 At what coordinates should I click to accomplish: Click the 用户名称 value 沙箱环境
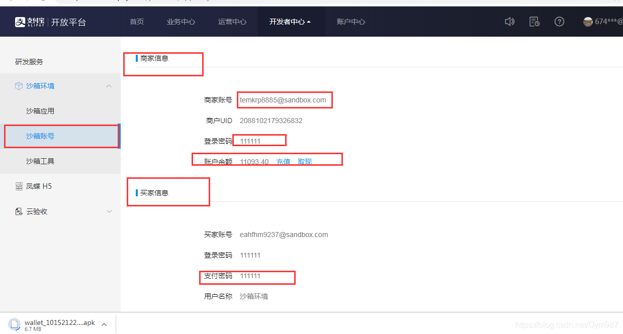click(x=254, y=296)
